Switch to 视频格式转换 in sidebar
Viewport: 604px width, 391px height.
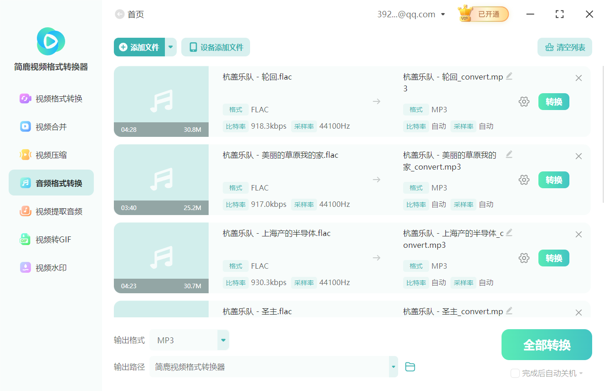(x=51, y=99)
